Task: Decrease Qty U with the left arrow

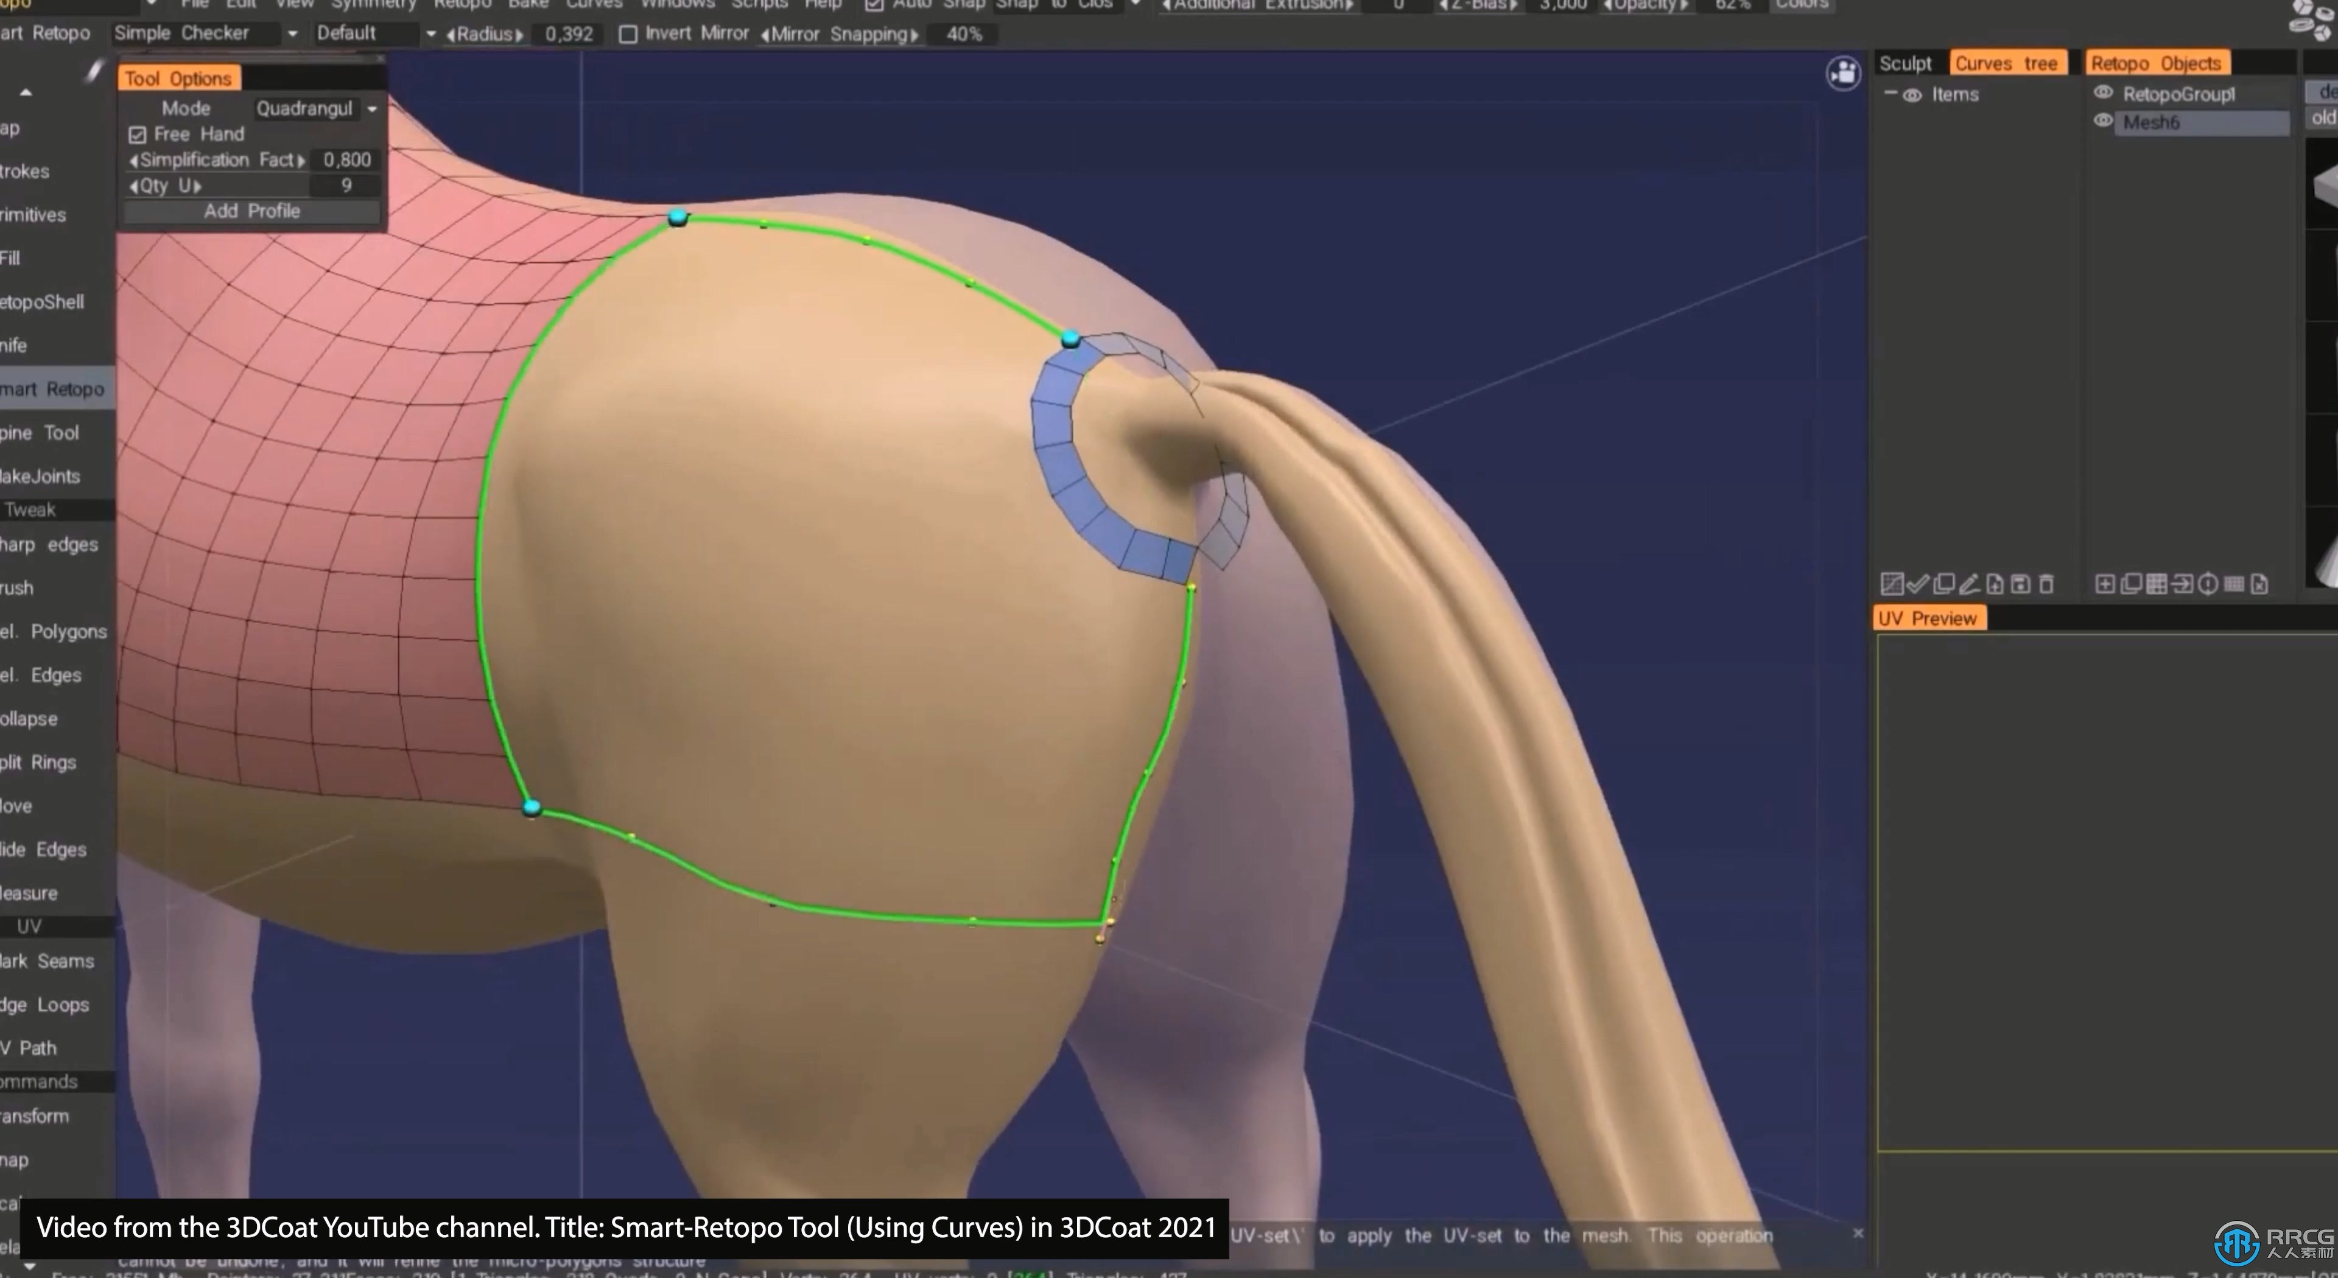Action: coord(135,186)
